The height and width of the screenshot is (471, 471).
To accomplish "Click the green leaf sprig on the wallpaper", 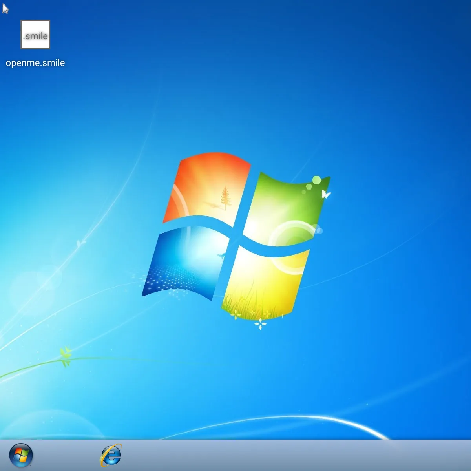I will coord(66,354).
